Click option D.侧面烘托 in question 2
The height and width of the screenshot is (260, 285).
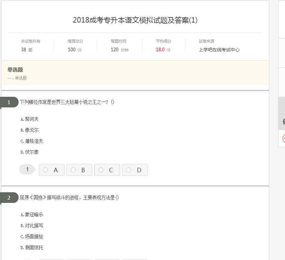[x=32, y=248]
